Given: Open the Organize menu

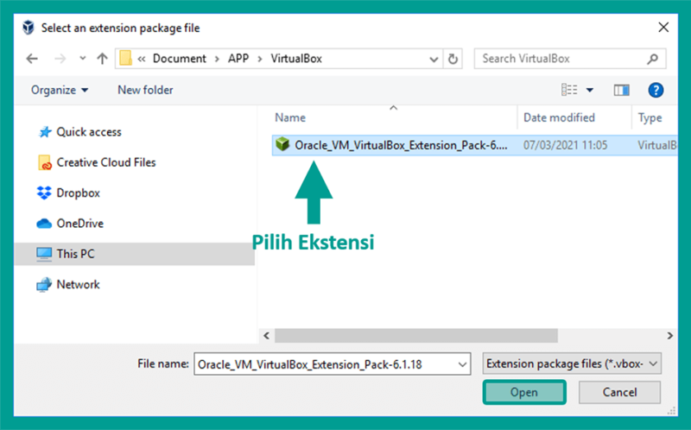Looking at the screenshot, I should pyautogui.click(x=59, y=90).
